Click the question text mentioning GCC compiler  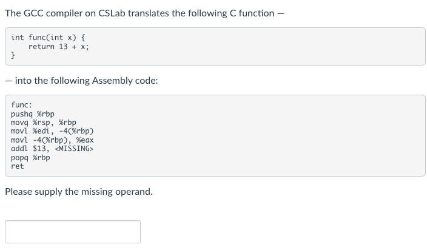(x=143, y=13)
